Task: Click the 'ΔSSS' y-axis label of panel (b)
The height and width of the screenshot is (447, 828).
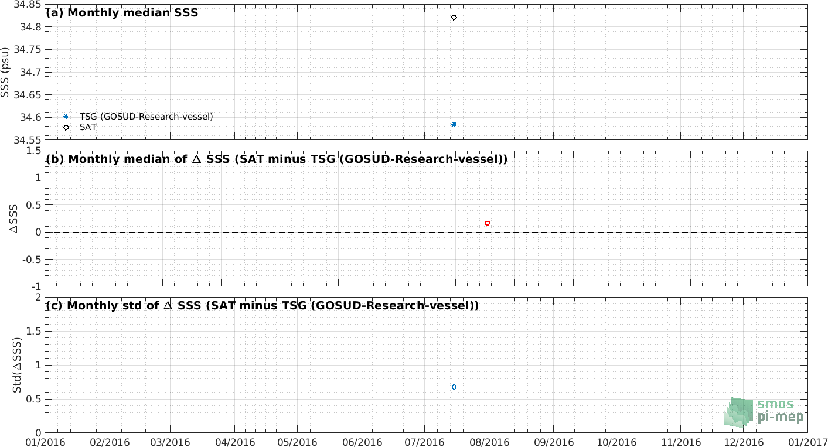Action: [x=15, y=218]
